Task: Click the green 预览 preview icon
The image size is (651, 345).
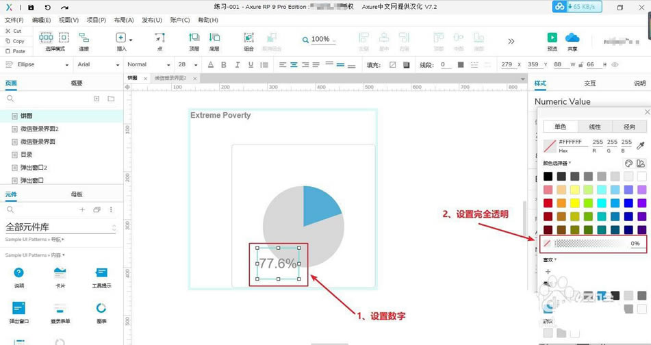Action: pyautogui.click(x=552, y=38)
